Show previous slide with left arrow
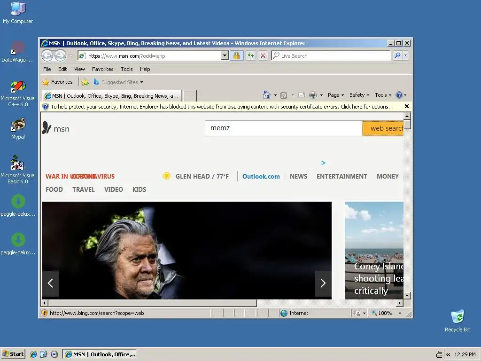The height and width of the screenshot is (361, 481). tap(50, 283)
